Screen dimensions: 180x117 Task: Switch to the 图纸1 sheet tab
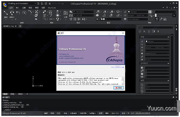pos(12,94)
